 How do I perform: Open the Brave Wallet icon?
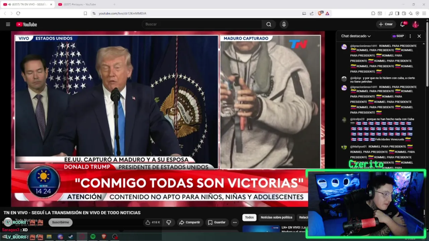(x=404, y=13)
